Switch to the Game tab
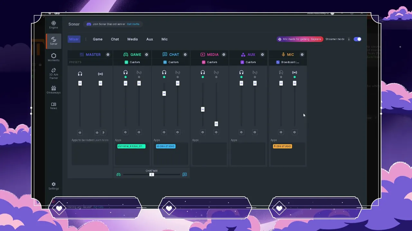 pyautogui.click(x=98, y=39)
